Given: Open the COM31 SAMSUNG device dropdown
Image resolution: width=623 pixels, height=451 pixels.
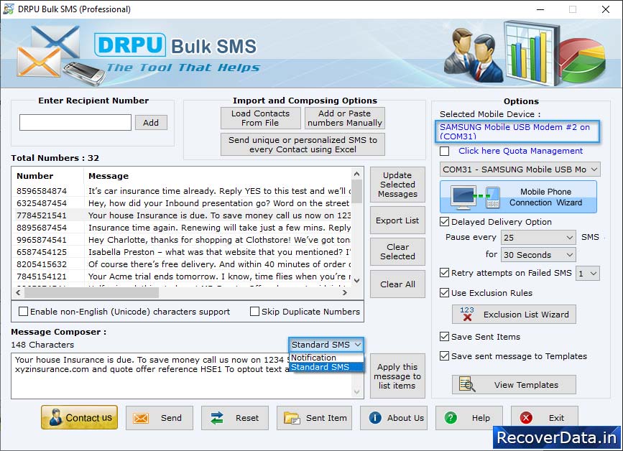Looking at the screenshot, I should click(x=520, y=169).
